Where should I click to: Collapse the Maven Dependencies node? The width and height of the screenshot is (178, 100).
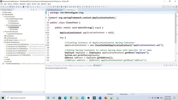click(3, 42)
